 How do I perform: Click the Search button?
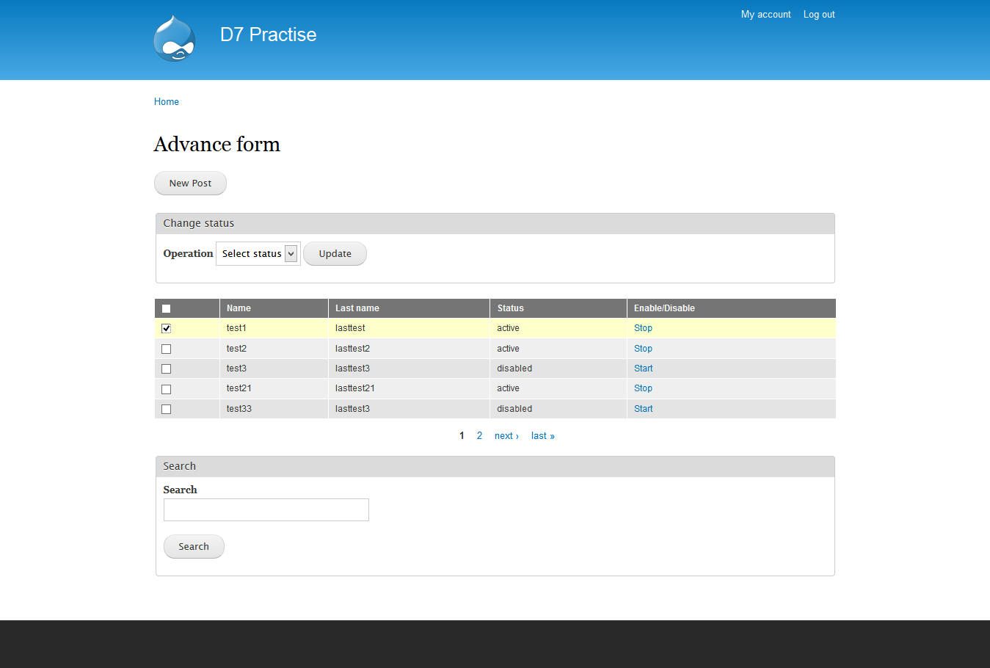tap(194, 546)
